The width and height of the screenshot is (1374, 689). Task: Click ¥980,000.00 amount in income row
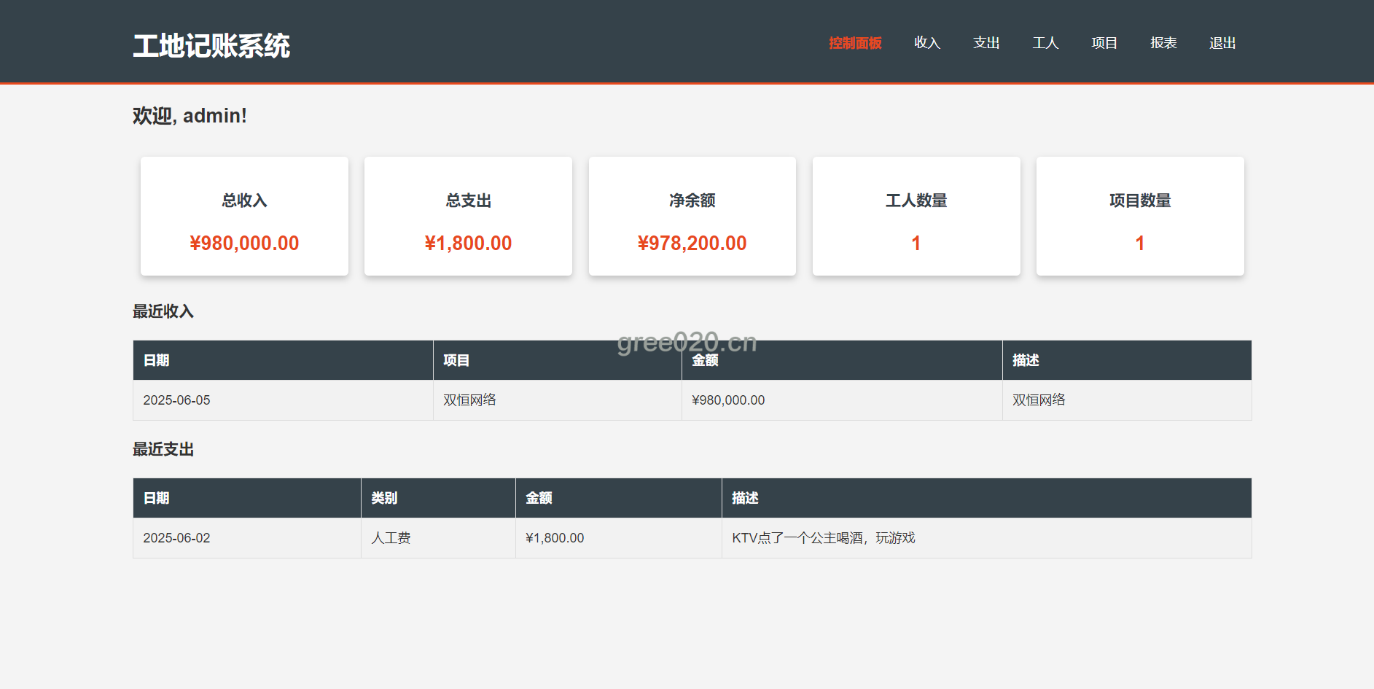pos(728,400)
